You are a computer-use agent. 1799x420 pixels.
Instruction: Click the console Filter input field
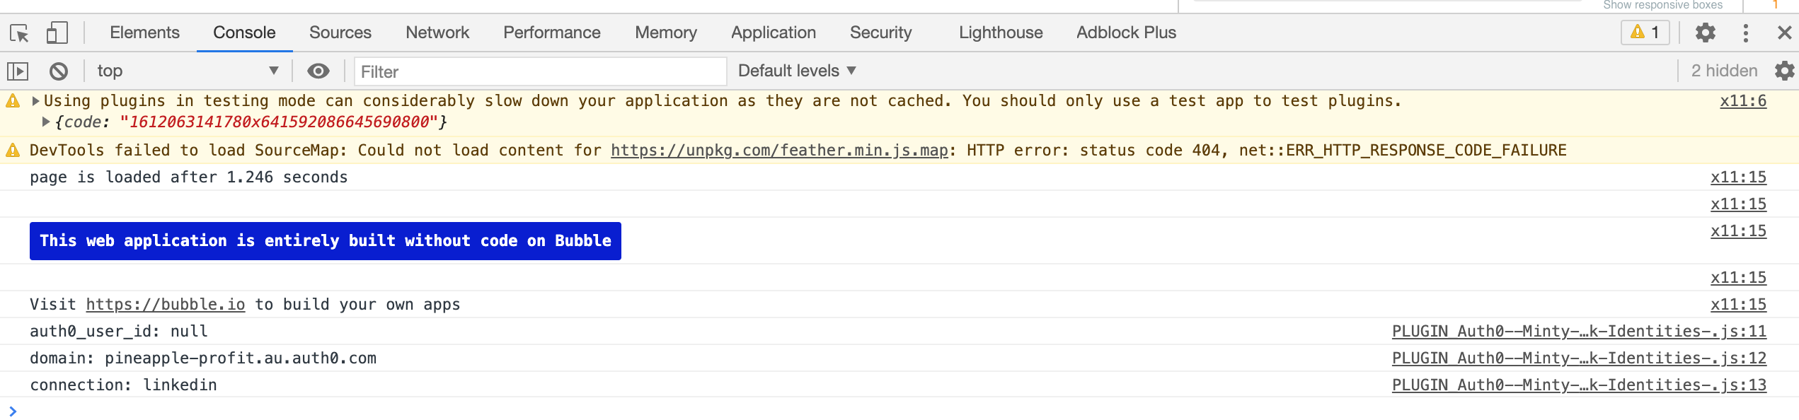(x=540, y=71)
